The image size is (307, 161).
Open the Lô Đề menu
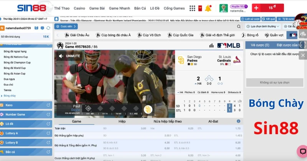[155, 8]
